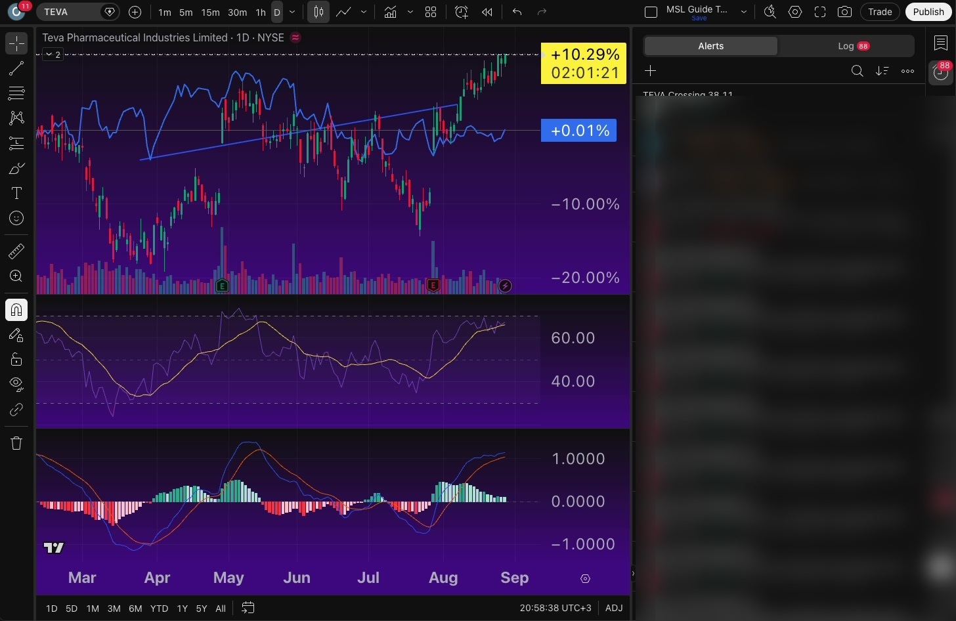Open the emoji icons tool
This screenshot has width=956, height=621.
coord(16,218)
